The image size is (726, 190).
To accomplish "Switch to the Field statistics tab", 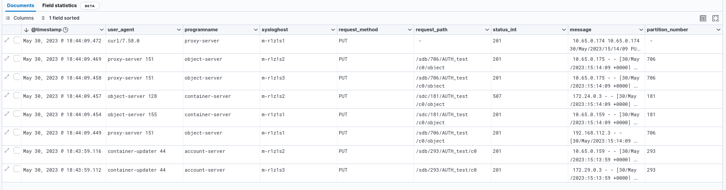I will coord(59,6).
